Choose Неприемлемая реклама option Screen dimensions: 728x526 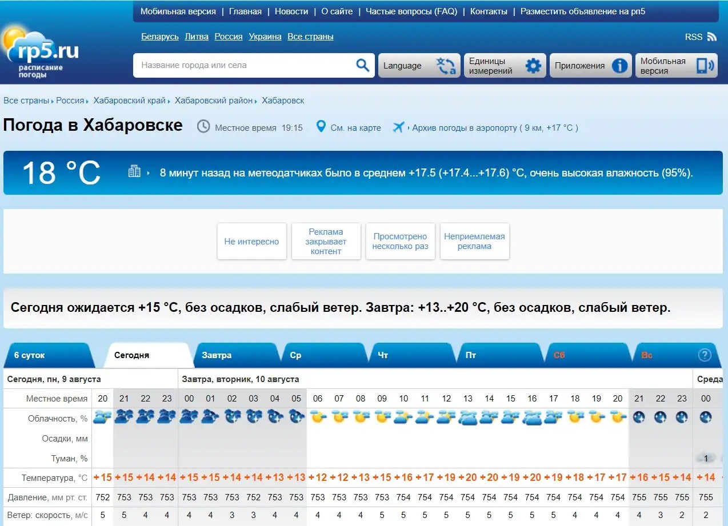tap(475, 242)
